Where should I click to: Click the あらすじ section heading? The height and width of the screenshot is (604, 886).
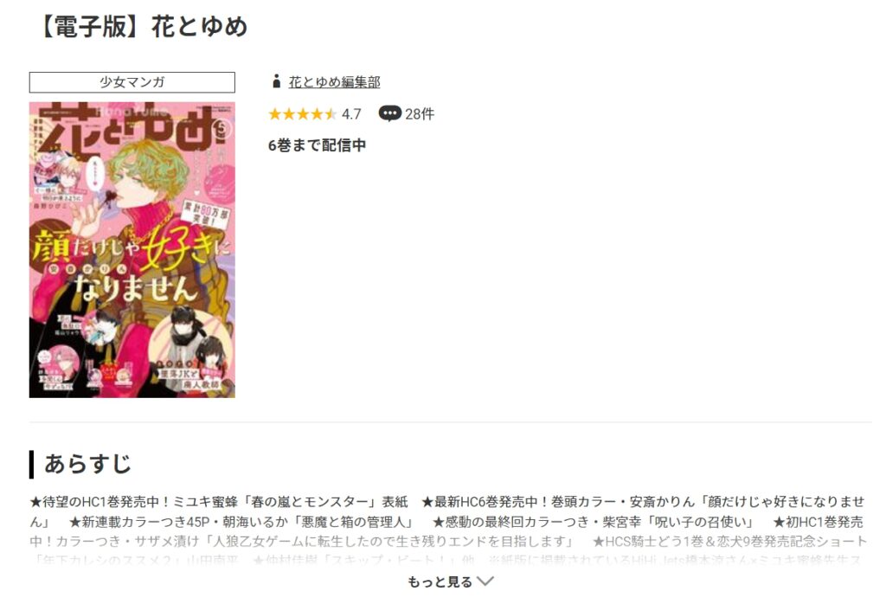(x=87, y=464)
